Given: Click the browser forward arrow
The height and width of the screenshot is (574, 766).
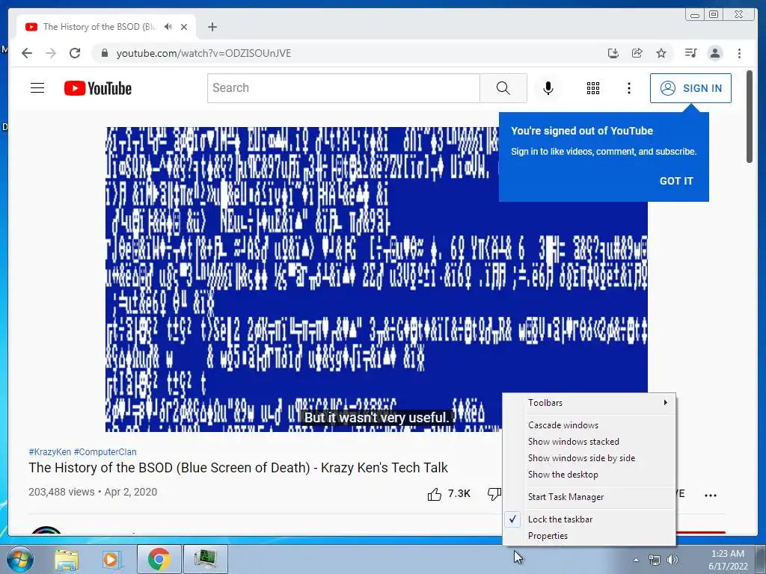Looking at the screenshot, I should click(51, 53).
